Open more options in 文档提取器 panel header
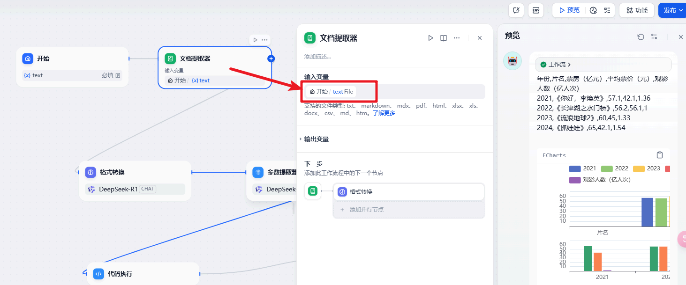 coord(457,38)
